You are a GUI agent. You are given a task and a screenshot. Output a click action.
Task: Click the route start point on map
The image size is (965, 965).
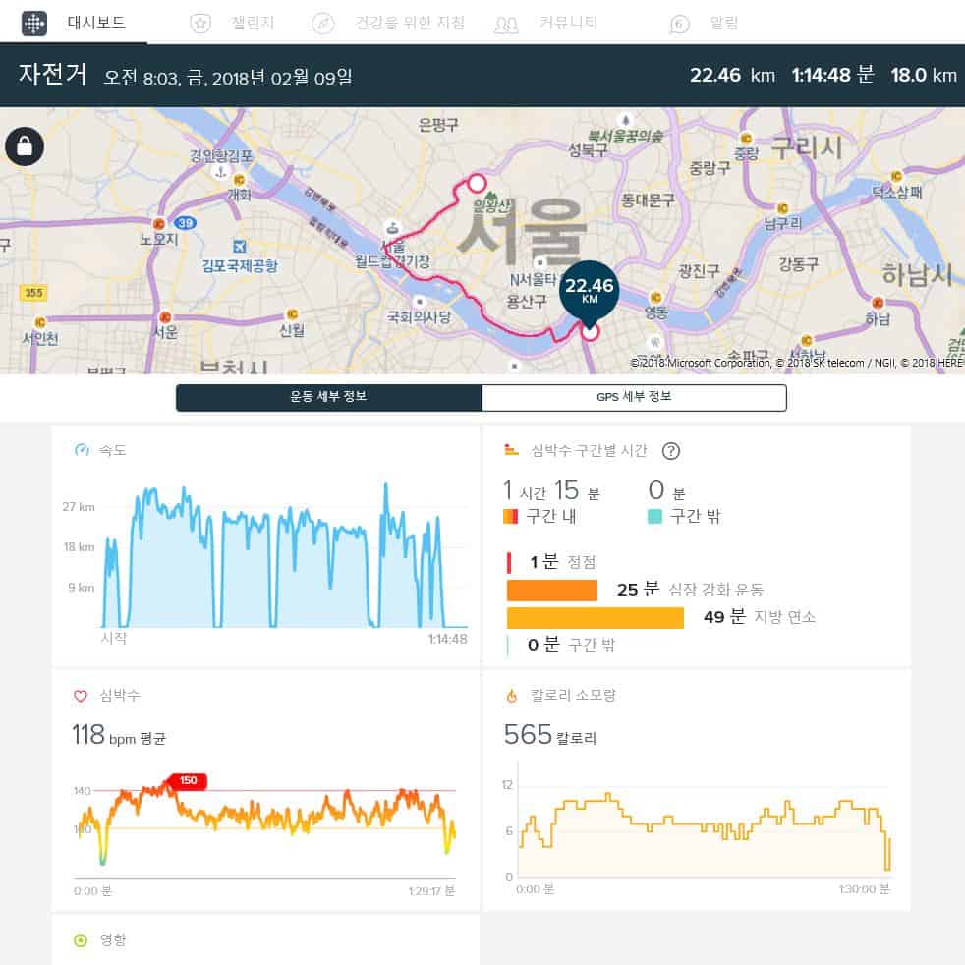pos(477,183)
